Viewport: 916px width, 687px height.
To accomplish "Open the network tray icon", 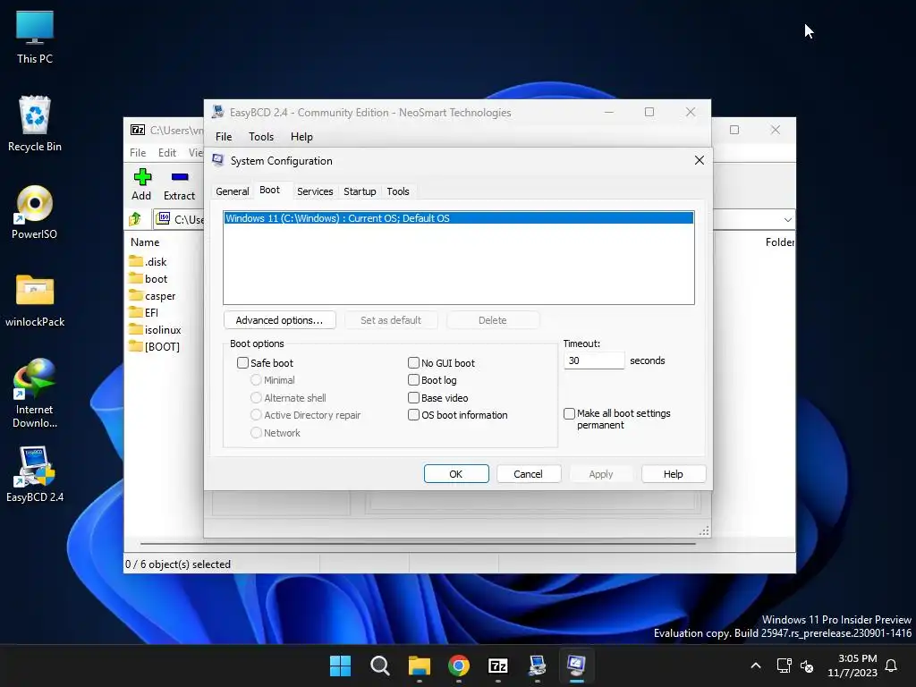I will (x=784, y=666).
